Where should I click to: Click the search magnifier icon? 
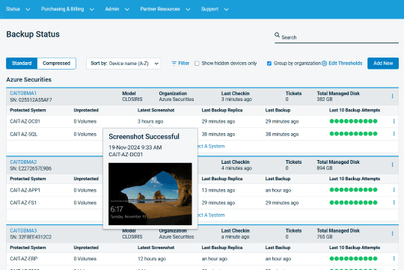(277, 35)
